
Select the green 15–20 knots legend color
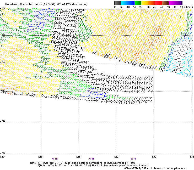[138, 3]
